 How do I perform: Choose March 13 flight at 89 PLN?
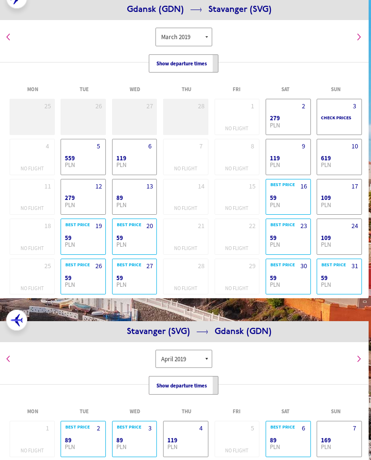(x=134, y=197)
